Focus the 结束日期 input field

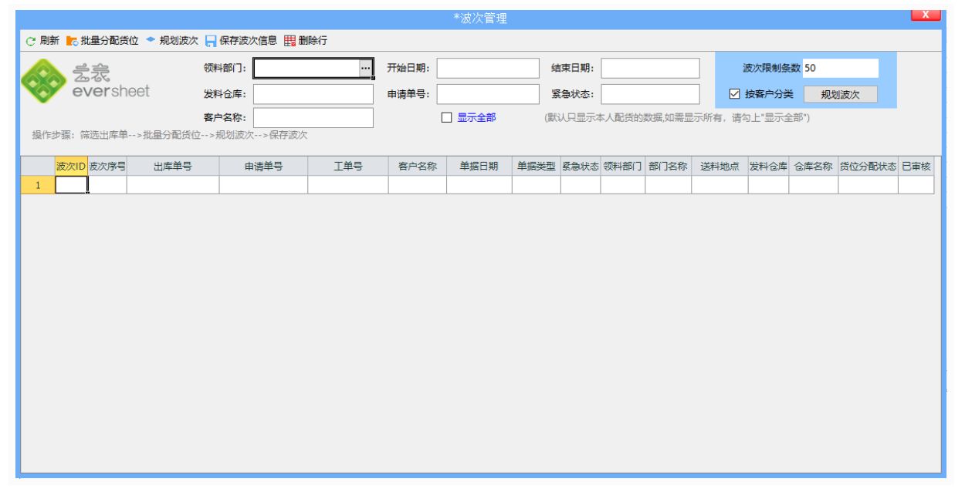pyautogui.click(x=651, y=68)
